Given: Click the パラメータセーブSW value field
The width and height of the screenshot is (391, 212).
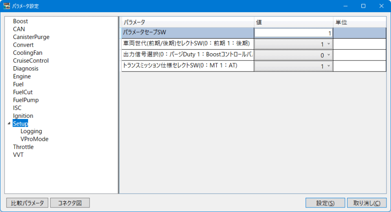Looking at the screenshot, I should point(293,33).
